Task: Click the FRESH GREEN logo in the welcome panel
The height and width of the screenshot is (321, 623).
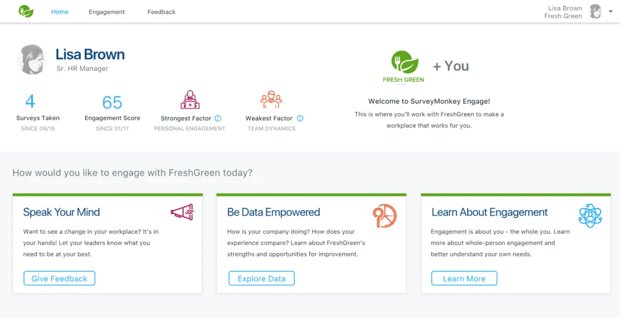Action: [403, 65]
